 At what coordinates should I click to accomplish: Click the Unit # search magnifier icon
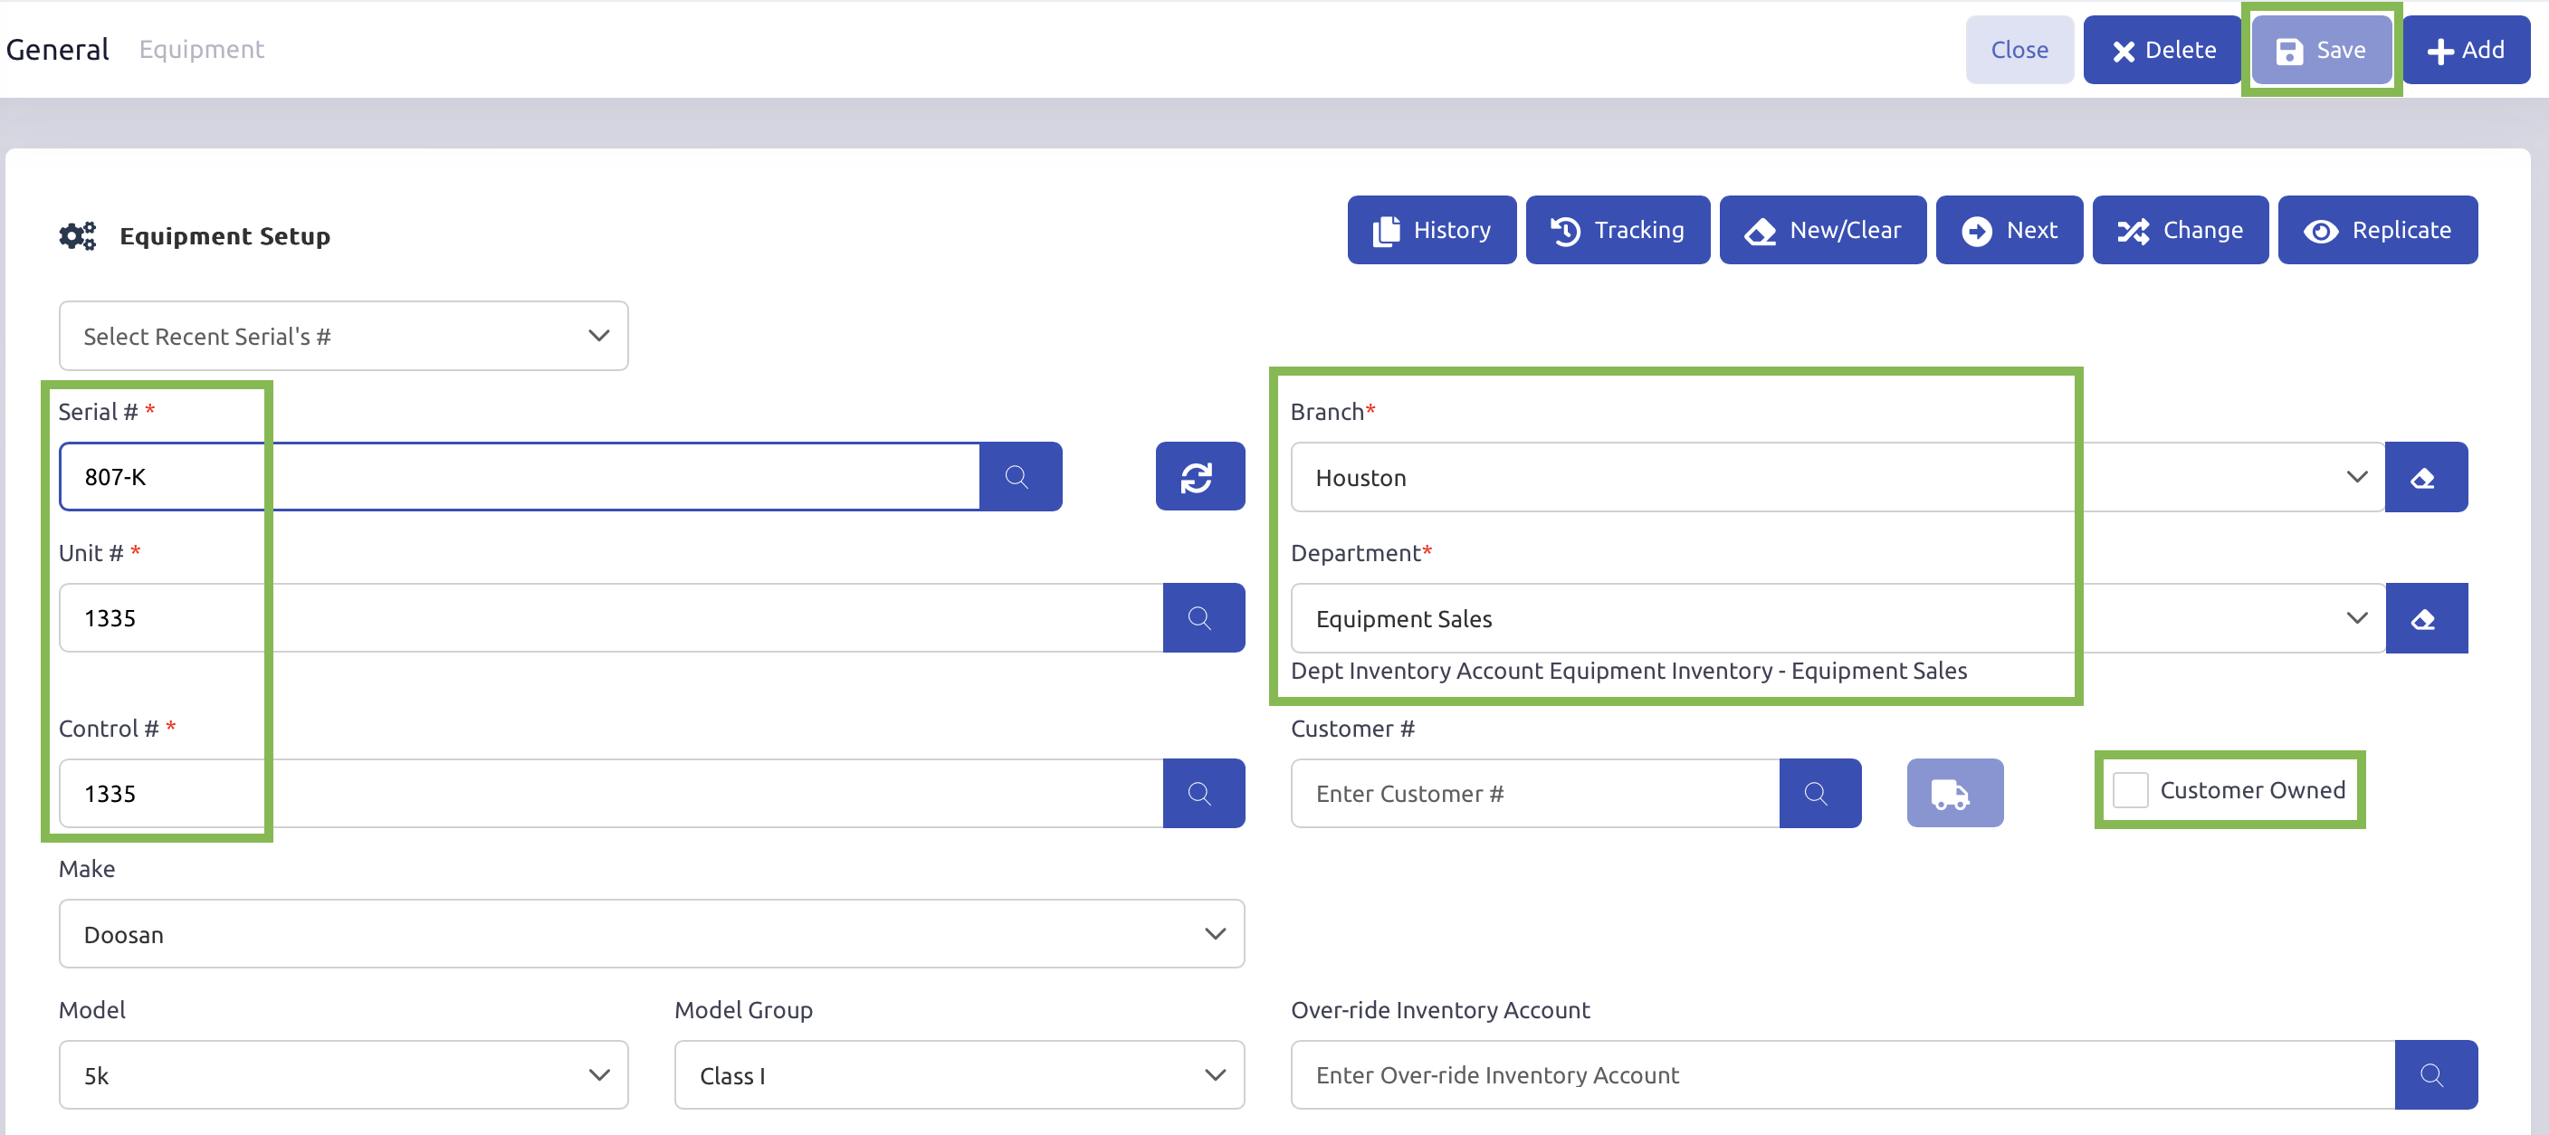(1201, 618)
